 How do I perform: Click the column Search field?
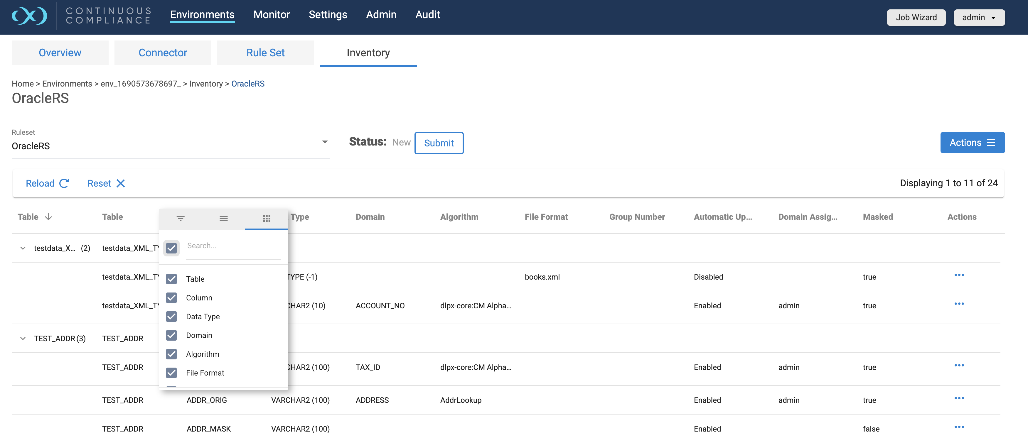pos(233,246)
